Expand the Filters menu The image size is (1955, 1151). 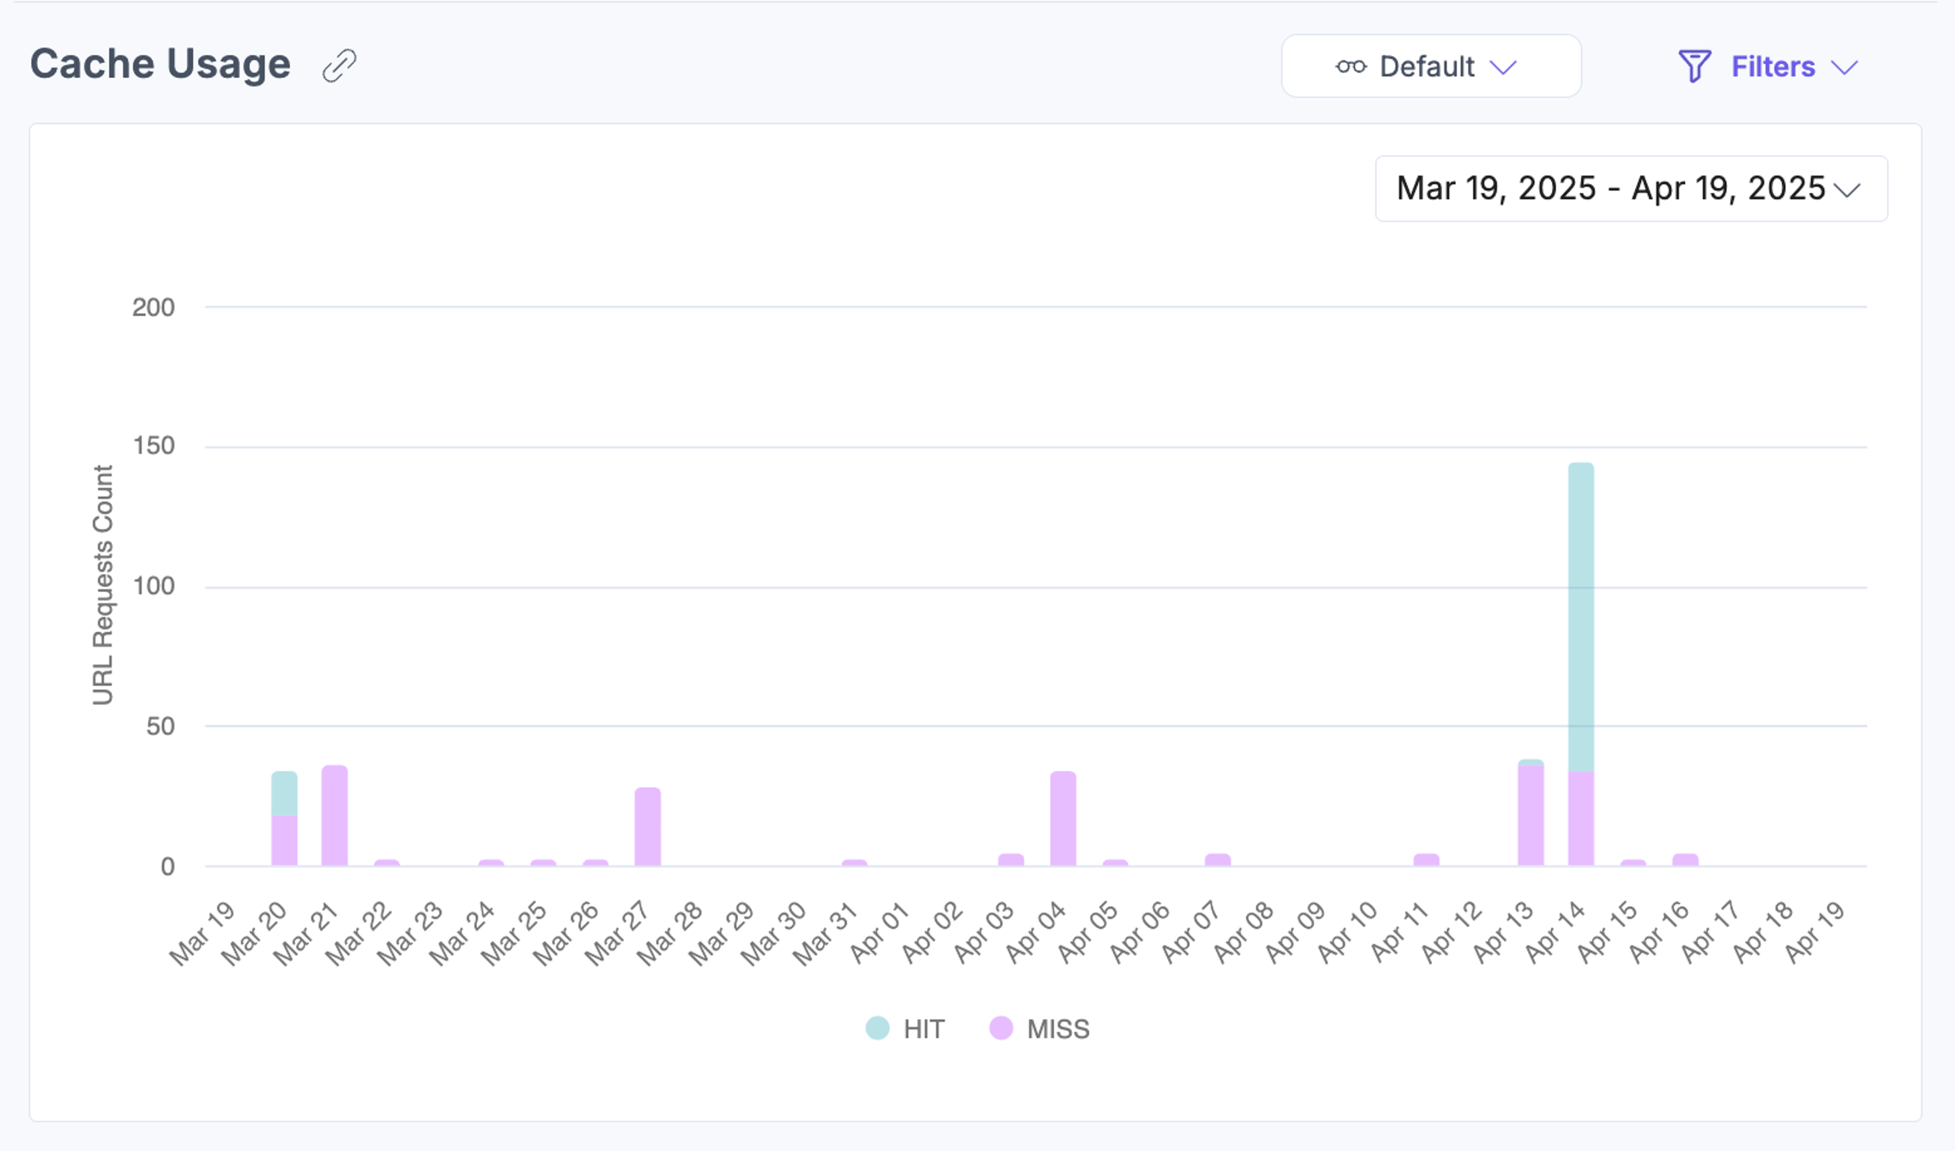tap(1769, 67)
